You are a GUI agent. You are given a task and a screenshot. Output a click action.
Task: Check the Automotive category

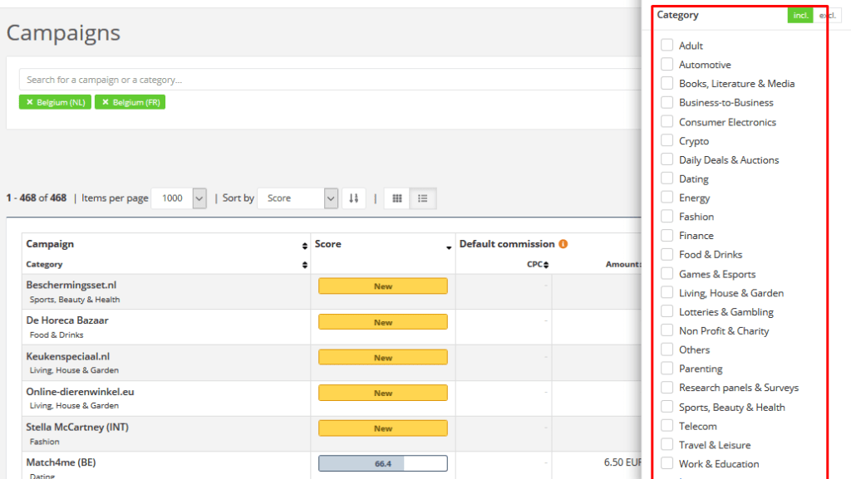[667, 64]
